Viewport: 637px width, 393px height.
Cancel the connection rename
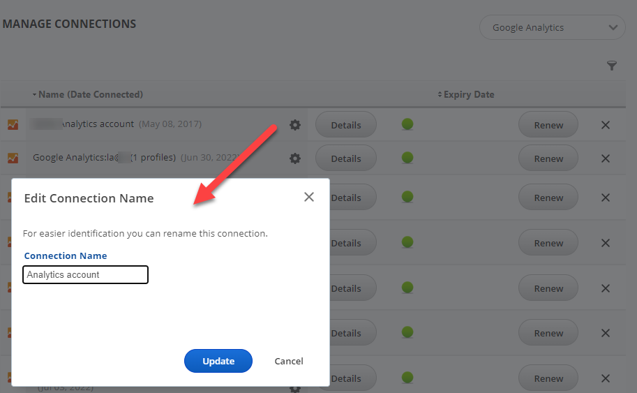tap(289, 361)
